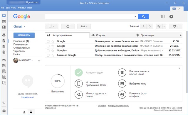
Task: Toggle the Ру input language button
Action: point(159,26)
